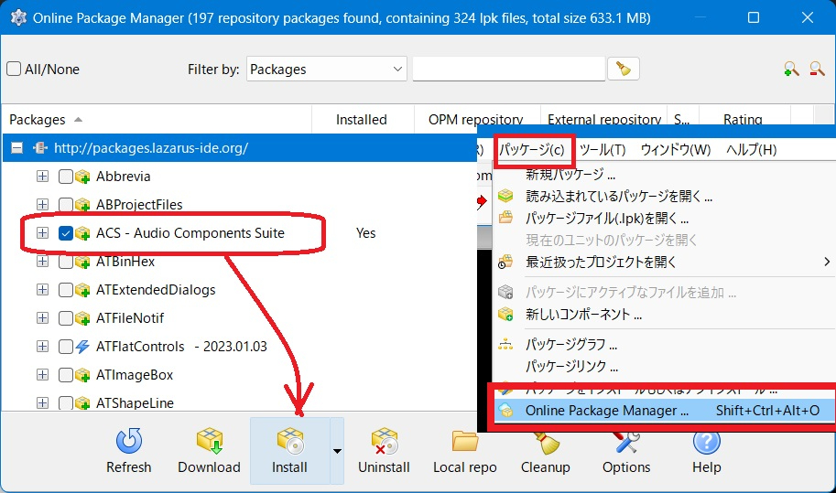Viewport: 836px width, 493px height.
Task: Click the filter text input field
Action: pyautogui.click(x=508, y=69)
